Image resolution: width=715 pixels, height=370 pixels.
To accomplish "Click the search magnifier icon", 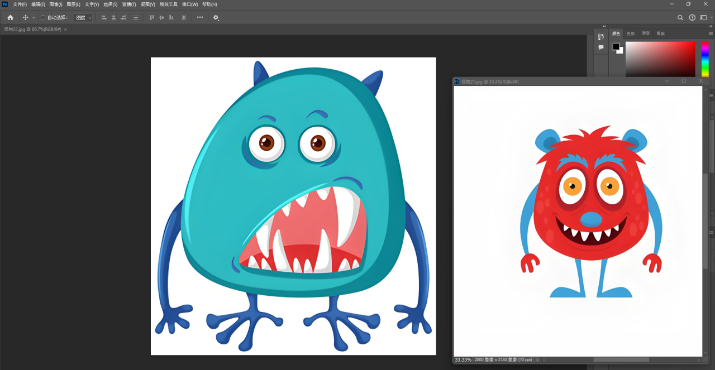I will pyautogui.click(x=680, y=17).
